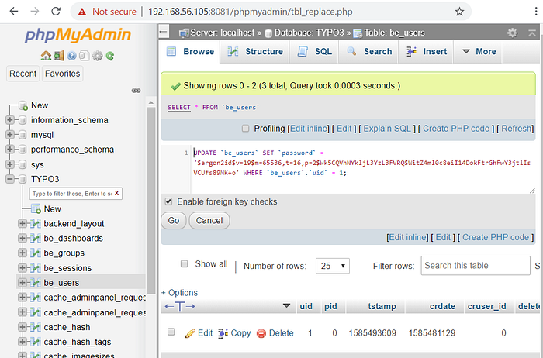Enable the Profiling checkbox
The width and height of the screenshot is (543, 358).
pyautogui.click(x=246, y=129)
